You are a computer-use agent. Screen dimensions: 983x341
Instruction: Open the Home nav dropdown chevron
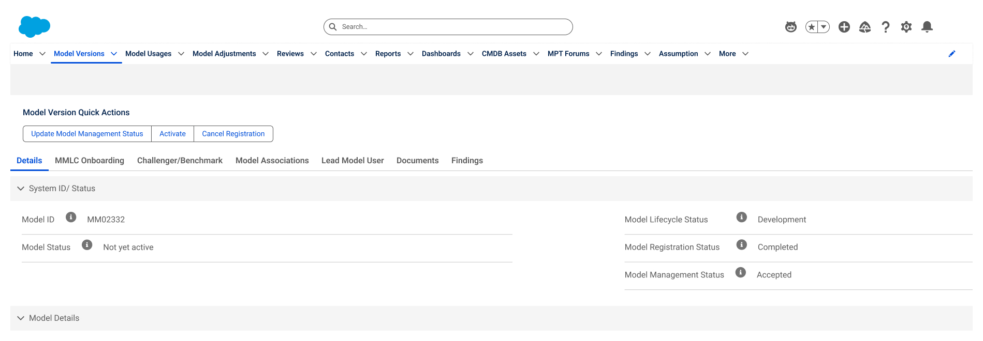42,54
